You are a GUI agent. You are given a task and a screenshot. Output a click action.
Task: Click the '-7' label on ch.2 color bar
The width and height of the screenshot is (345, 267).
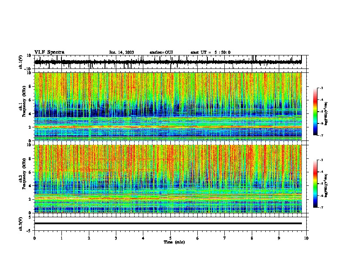click(x=321, y=207)
